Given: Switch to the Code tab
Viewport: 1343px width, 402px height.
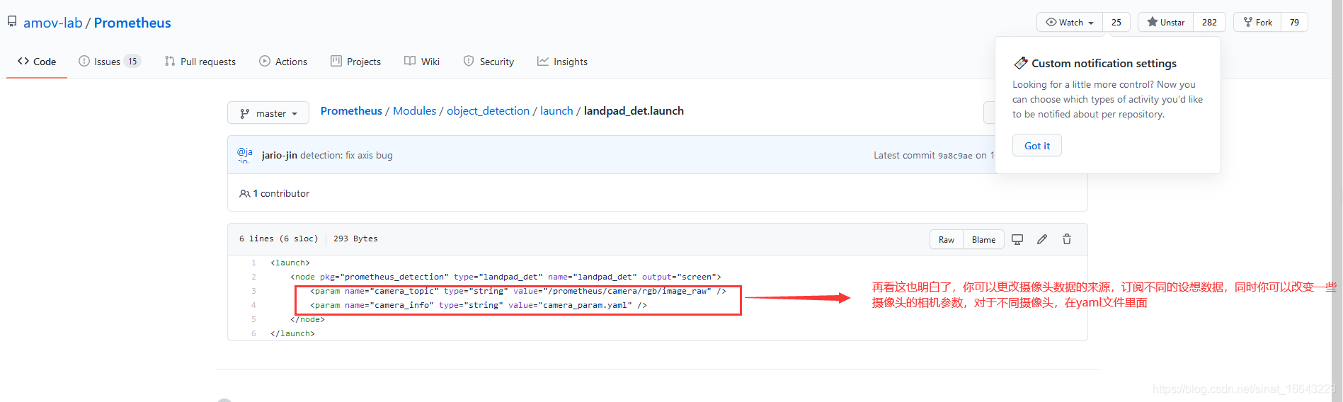Looking at the screenshot, I should point(37,62).
